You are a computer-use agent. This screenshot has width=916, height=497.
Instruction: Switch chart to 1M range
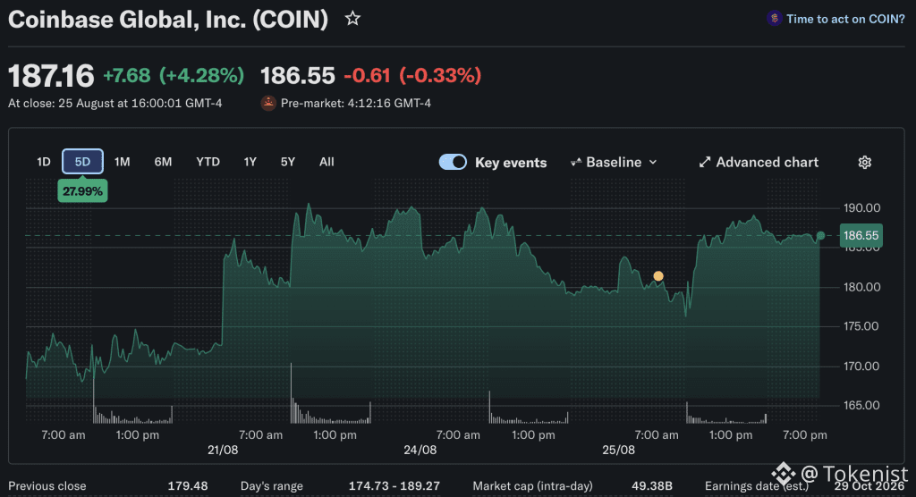click(x=122, y=162)
